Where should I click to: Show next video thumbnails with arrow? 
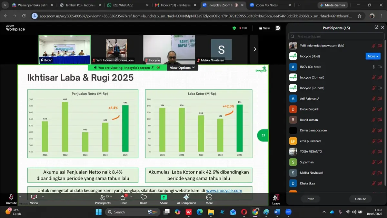pyautogui.click(x=254, y=49)
